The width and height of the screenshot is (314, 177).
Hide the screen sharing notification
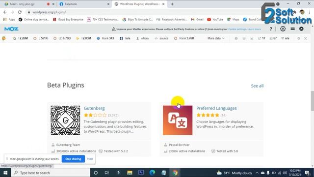(x=90, y=159)
